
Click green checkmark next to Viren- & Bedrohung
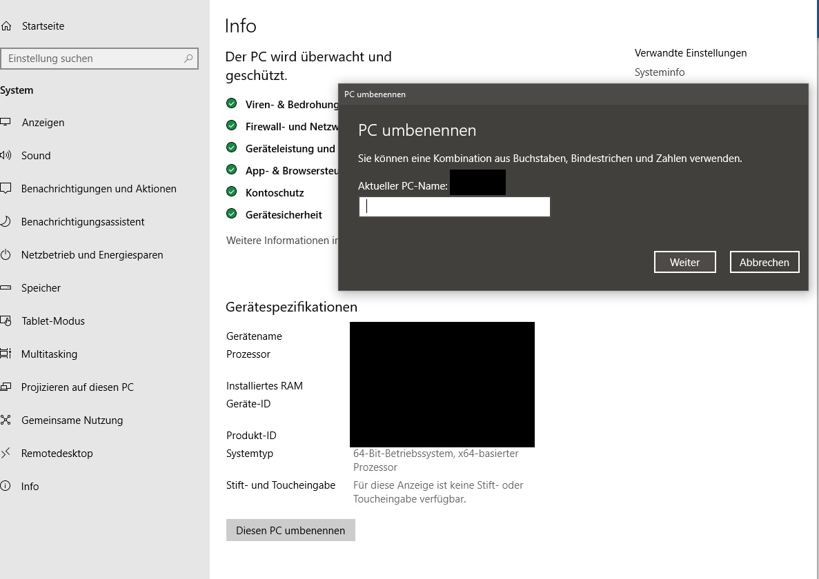231,103
